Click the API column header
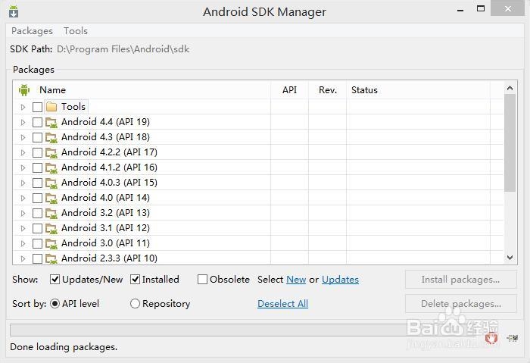The image size is (530, 363). [x=289, y=90]
